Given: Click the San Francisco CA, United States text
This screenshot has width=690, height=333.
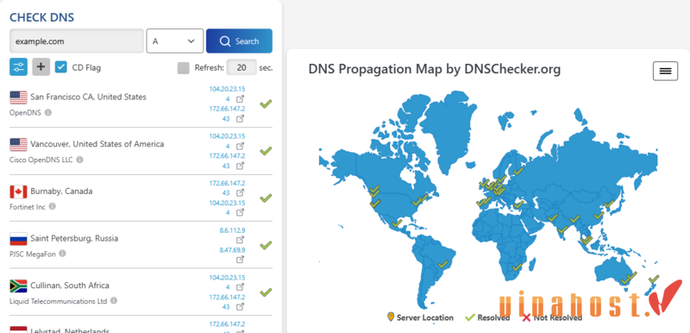Looking at the screenshot, I should (88, 97).
